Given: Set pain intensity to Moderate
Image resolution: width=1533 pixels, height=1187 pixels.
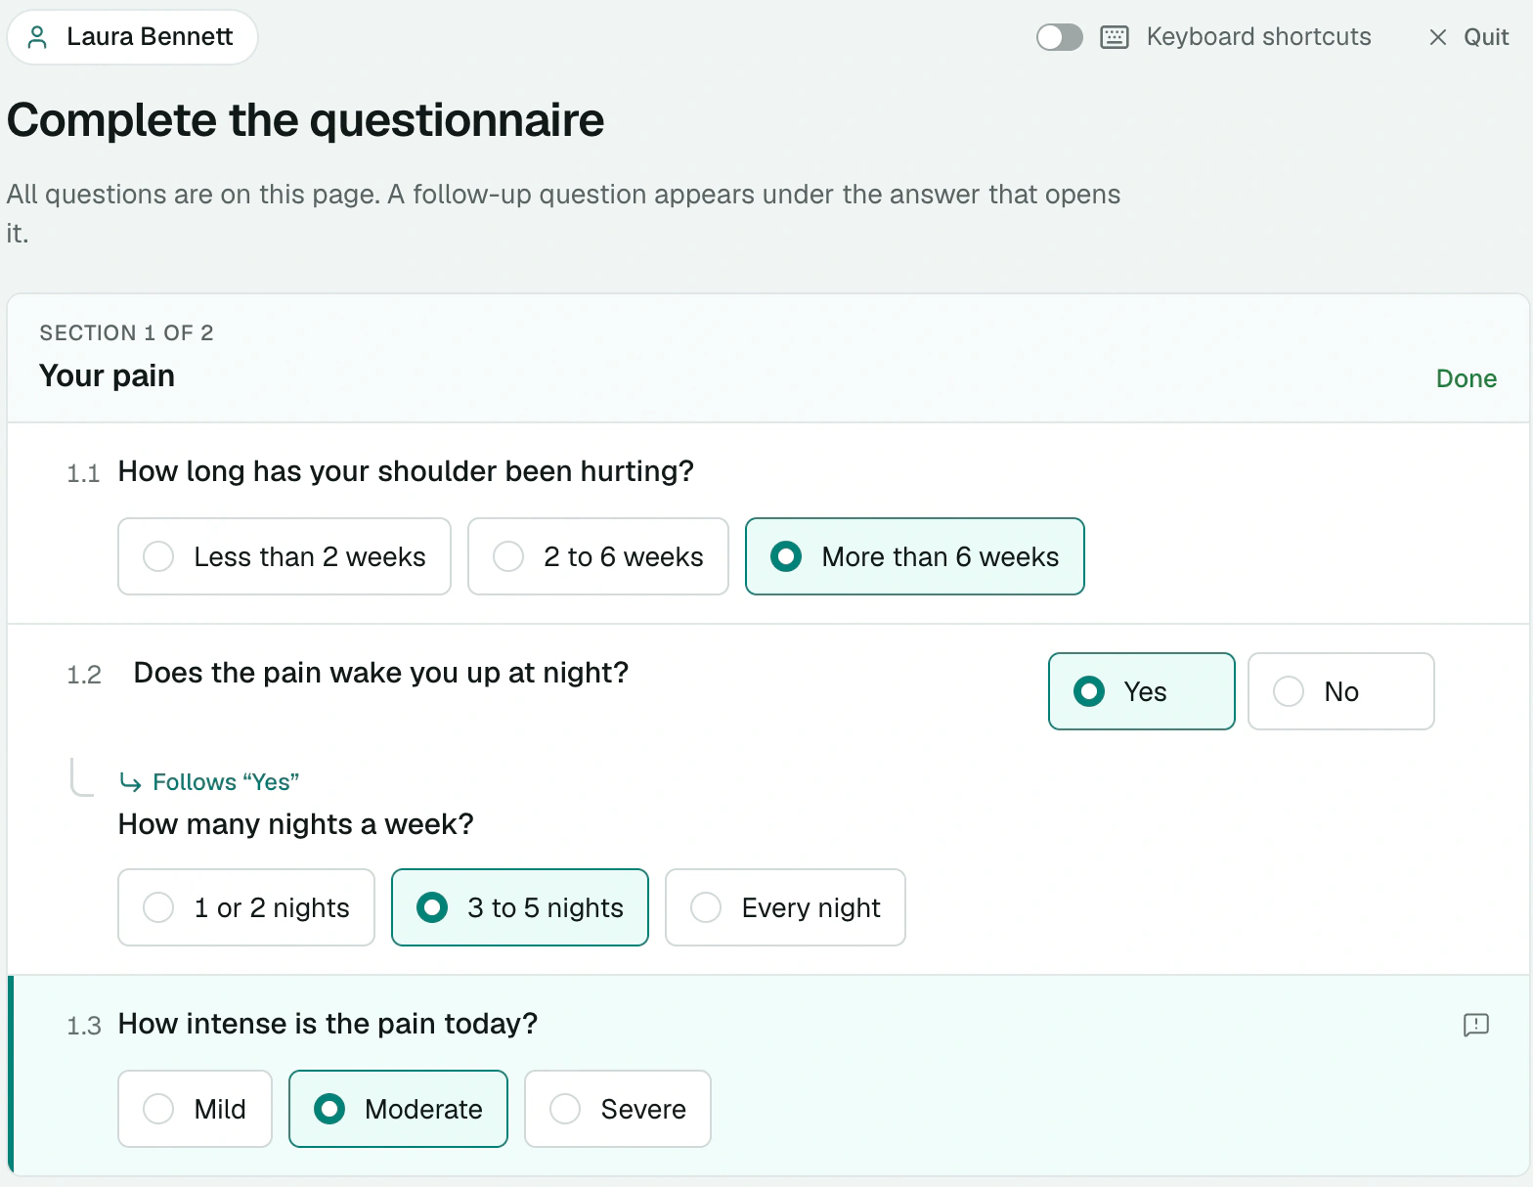Looking at the screenshot, I should pyautogui.click(x=399, y=1109).
